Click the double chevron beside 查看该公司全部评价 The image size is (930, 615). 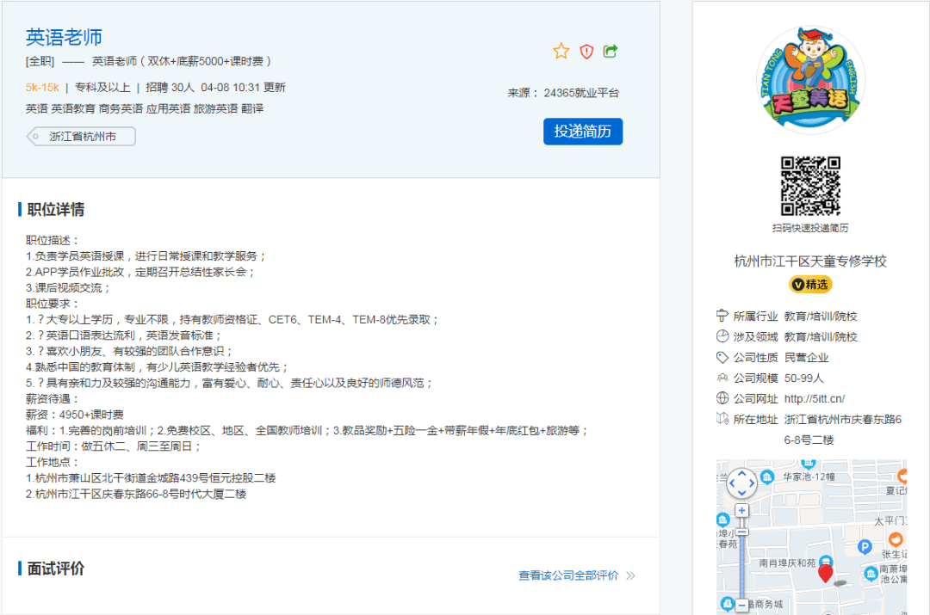click(x=630, y=575)
